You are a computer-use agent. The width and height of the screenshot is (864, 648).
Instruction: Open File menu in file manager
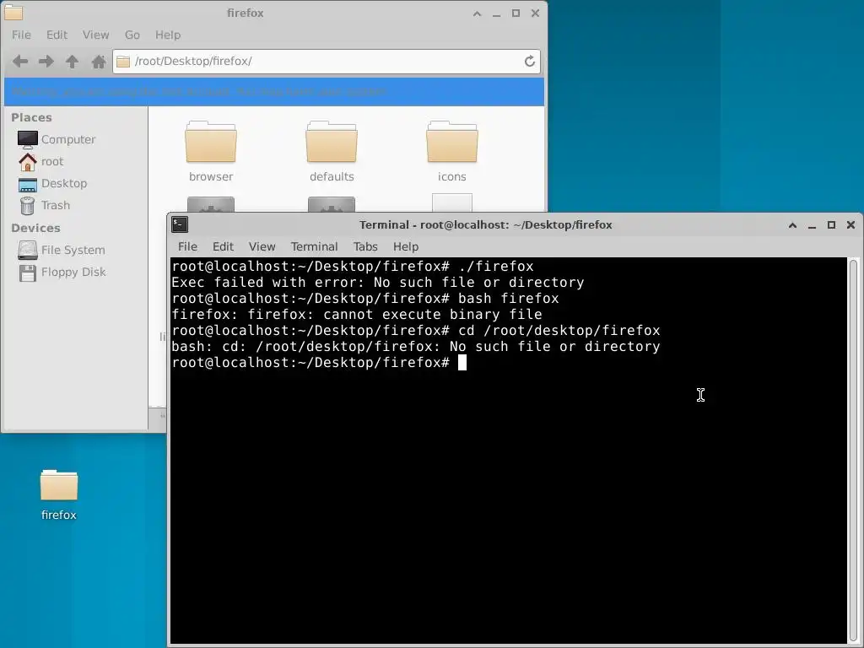pyautogui.click(x=21, y=35)
